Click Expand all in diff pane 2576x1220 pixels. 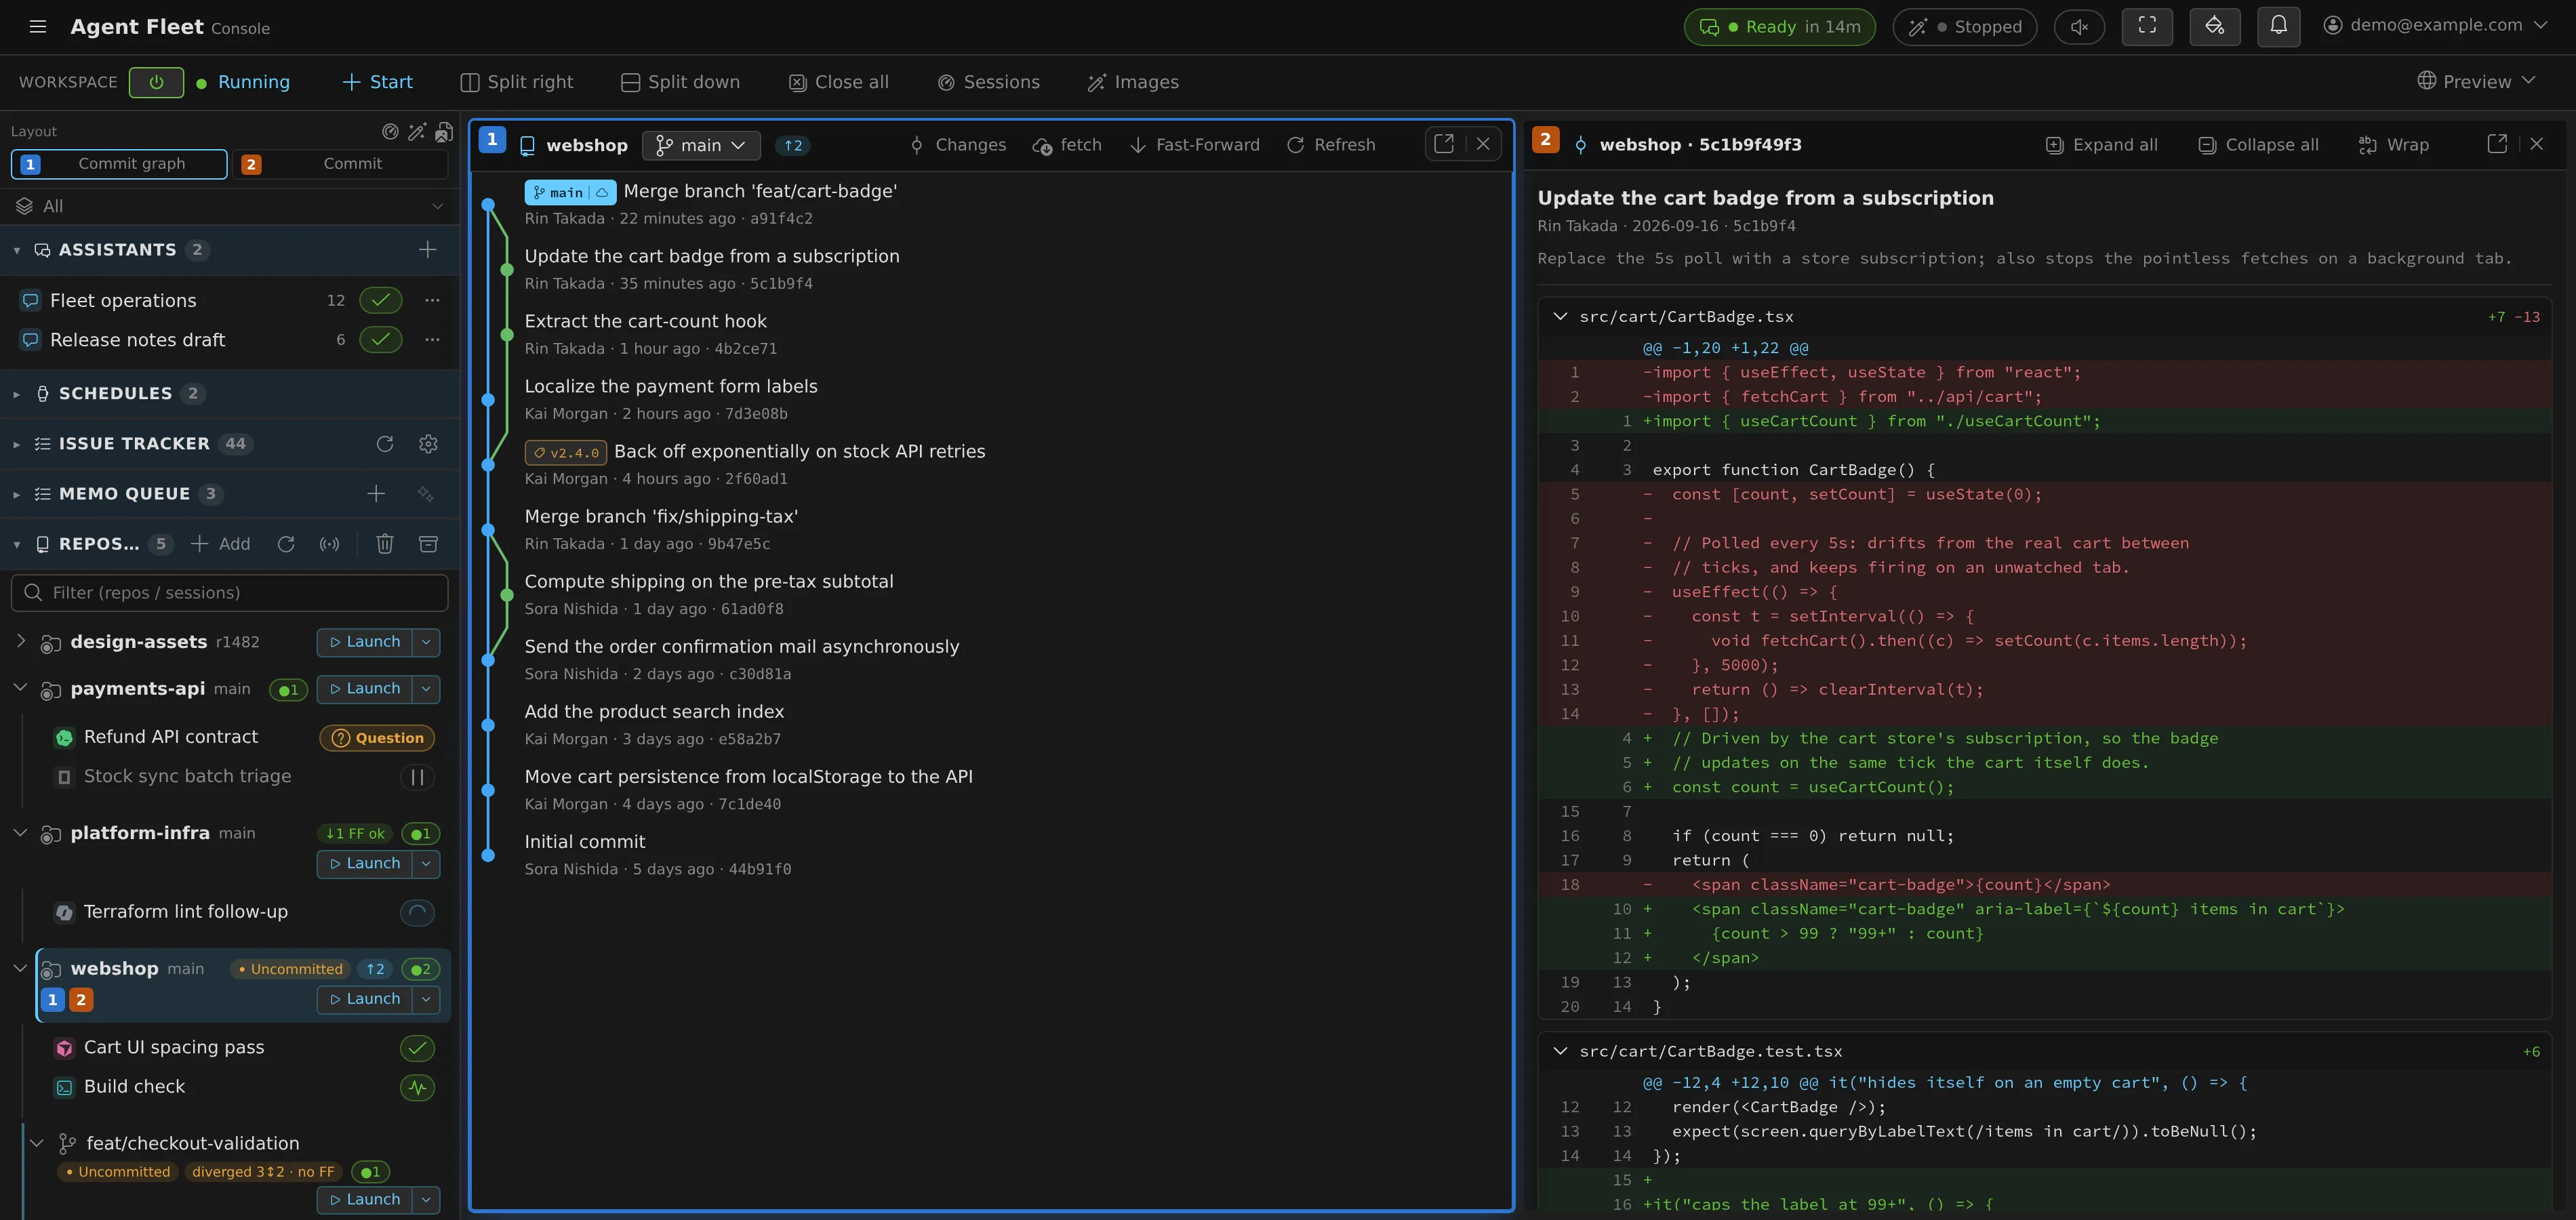(x=2101, y=145)
